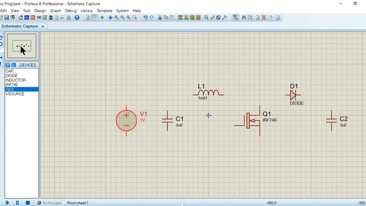Image resolution: width=366 pixels, height=206 pixels.
Task: Step the simulation frame button
Action: tap(7, 203)
